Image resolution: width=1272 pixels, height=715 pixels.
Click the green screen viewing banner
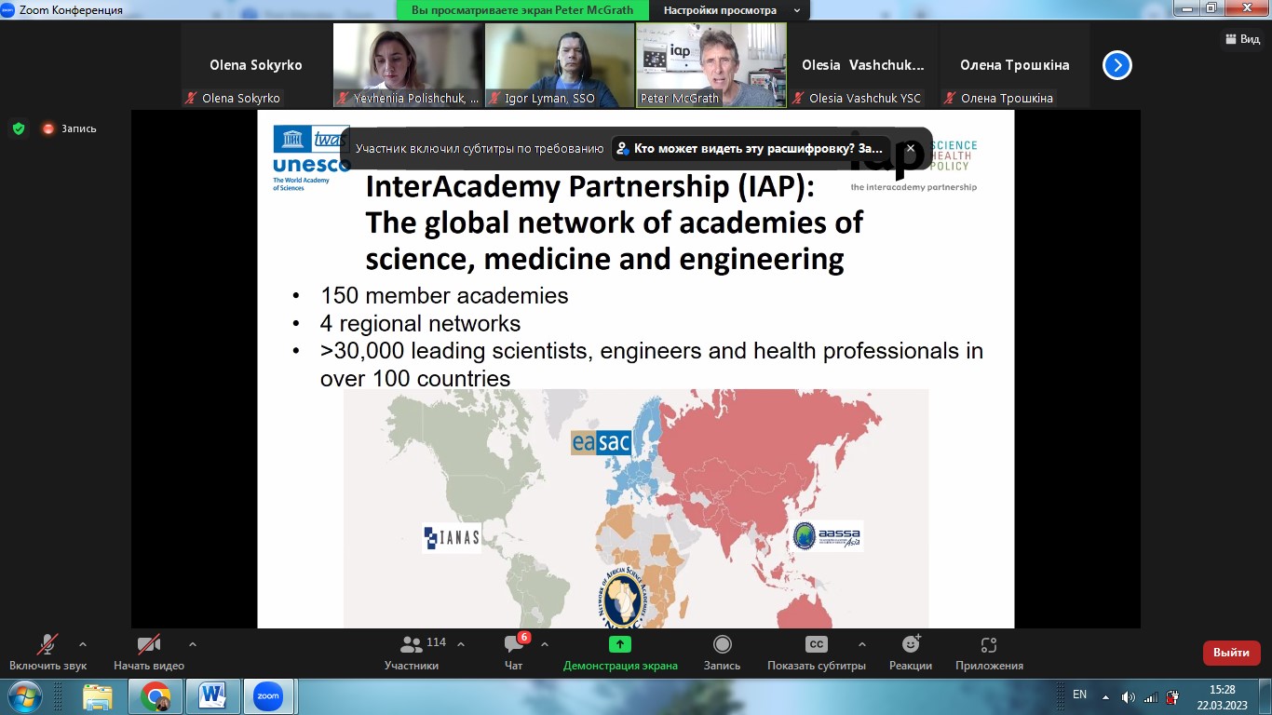(x=522, y=10)
